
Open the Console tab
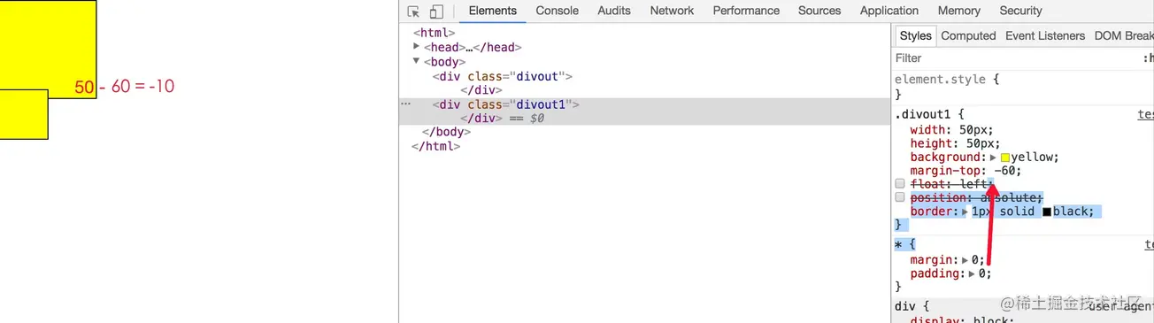(558, 11)
